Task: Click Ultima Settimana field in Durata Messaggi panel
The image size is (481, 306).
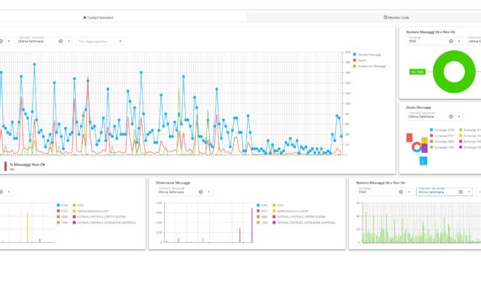Action: 434,117
